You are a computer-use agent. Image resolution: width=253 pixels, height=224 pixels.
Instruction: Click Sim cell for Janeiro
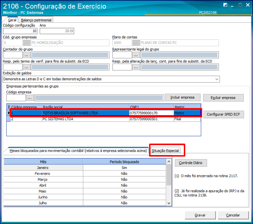[125, 168]
